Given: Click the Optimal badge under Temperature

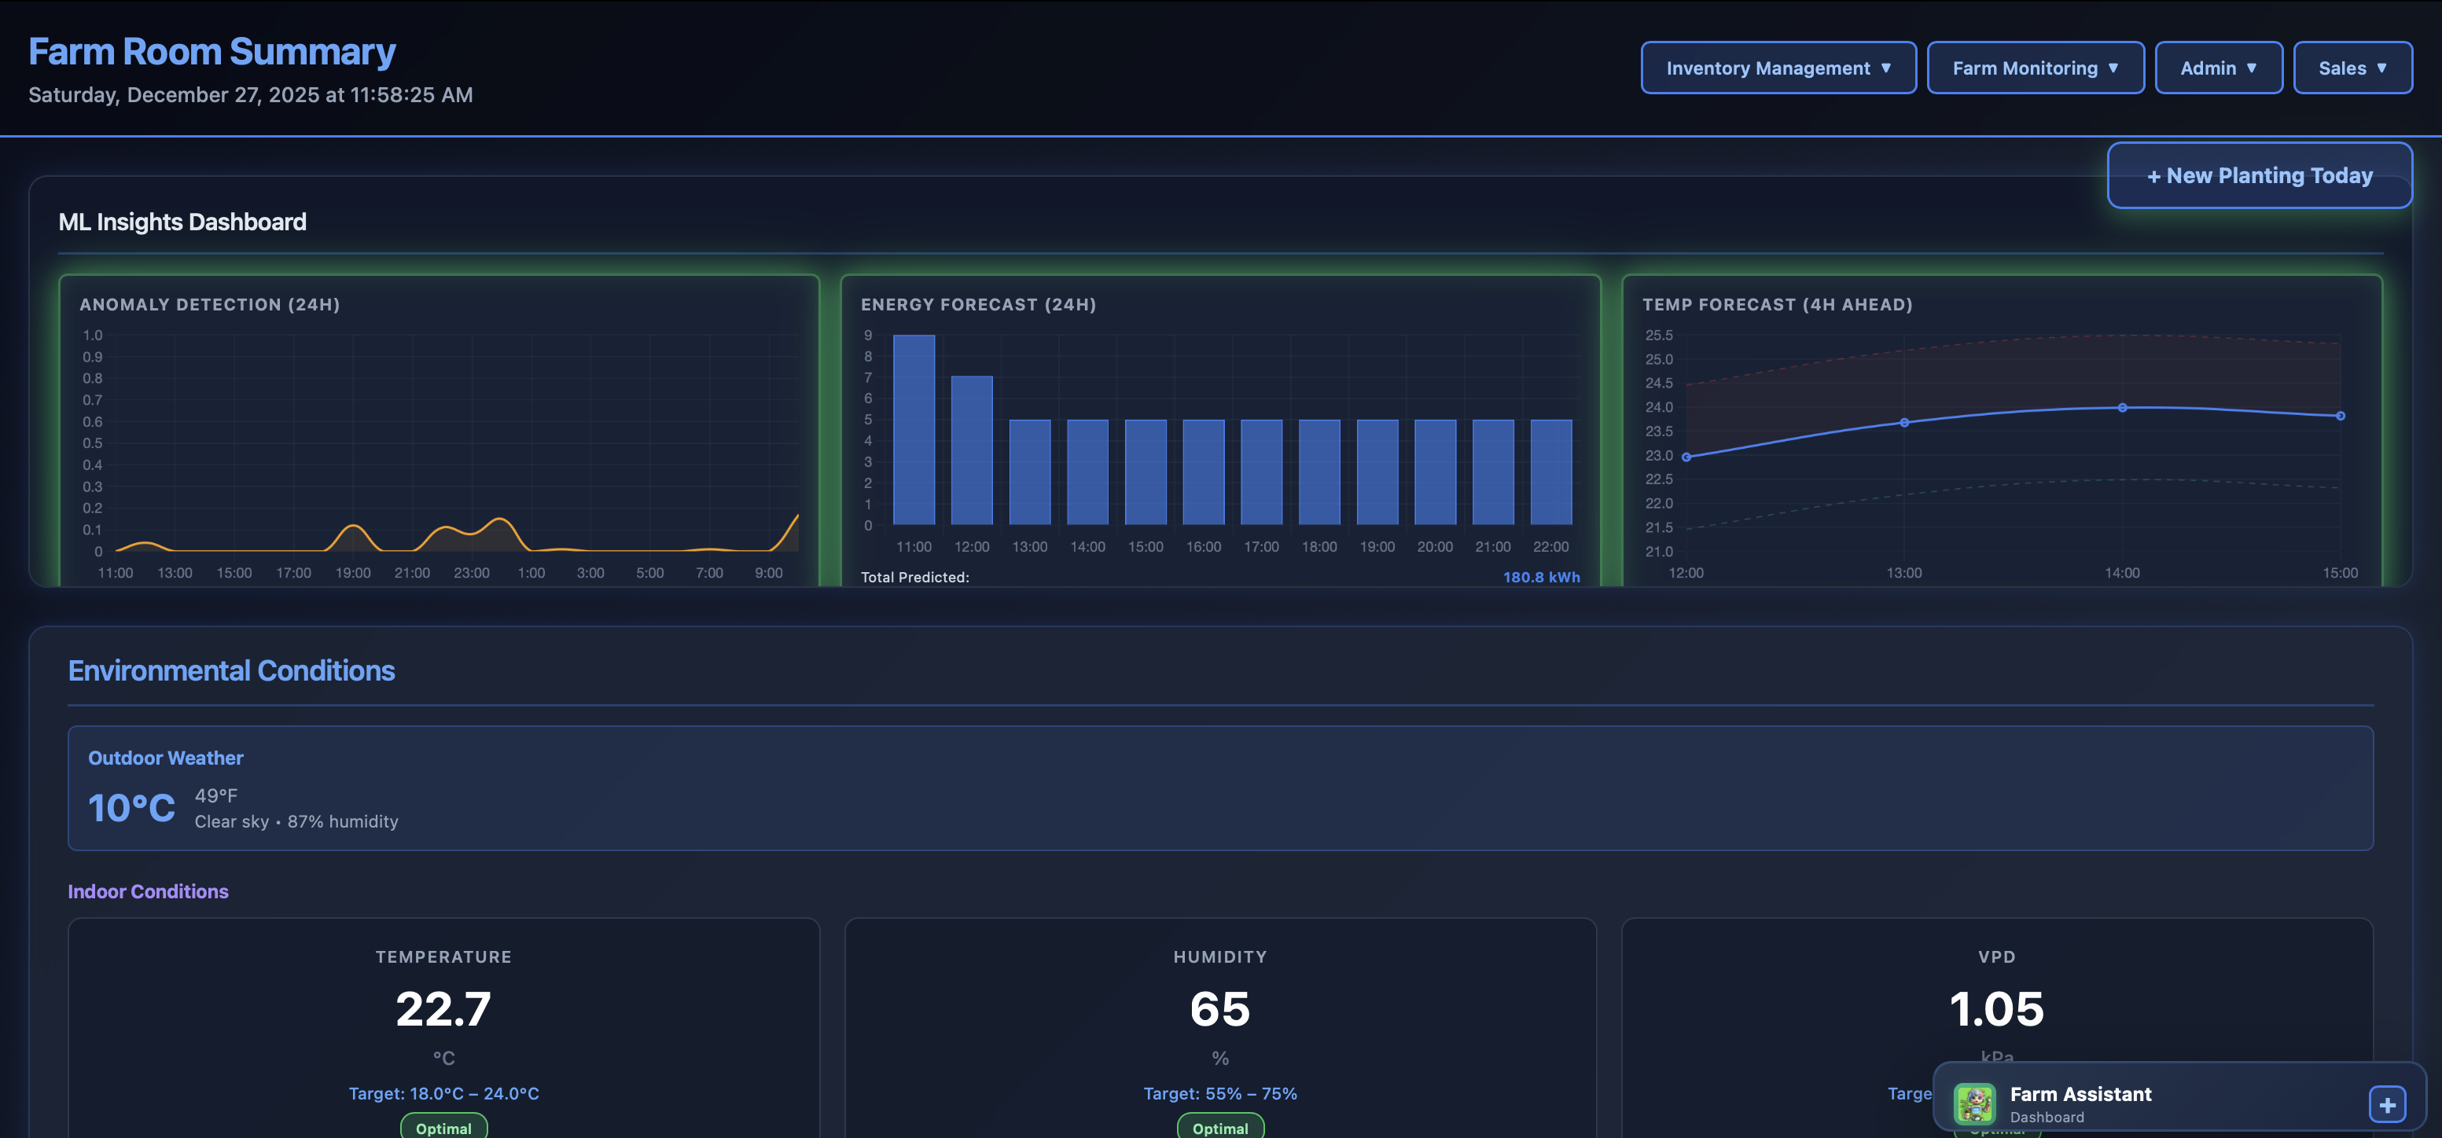Looking at the screenshot, I should (x=443, y=1128).
